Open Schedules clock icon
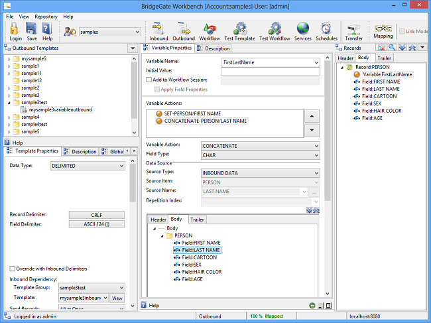The image size is (431, 323). click(326, 32)
